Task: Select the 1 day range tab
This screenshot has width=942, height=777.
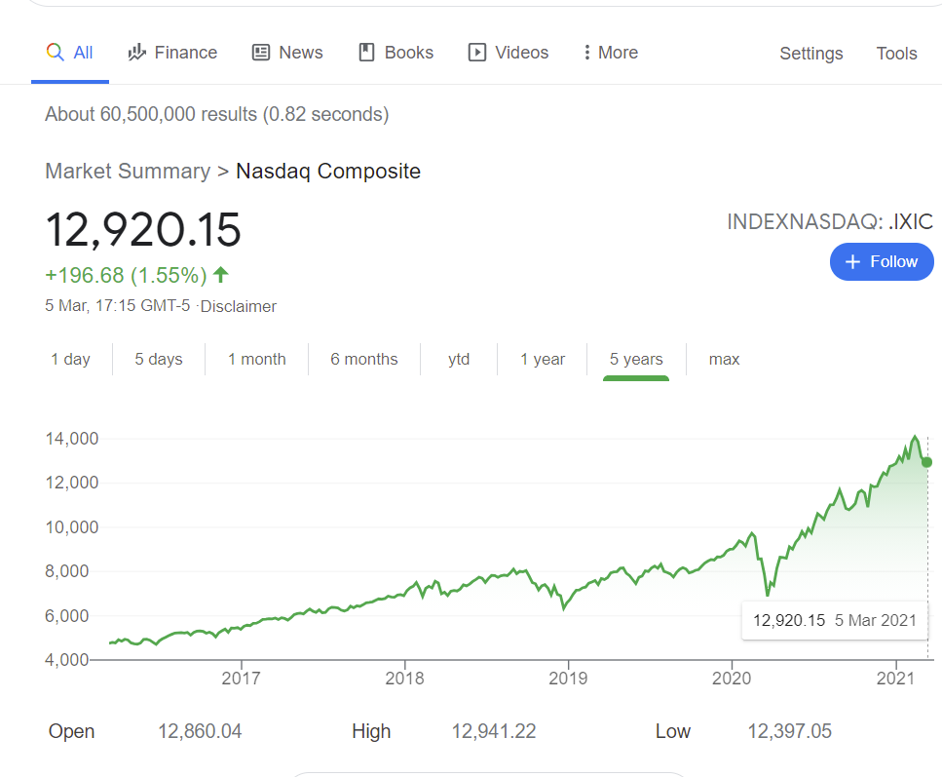Action: pos(70,359)
